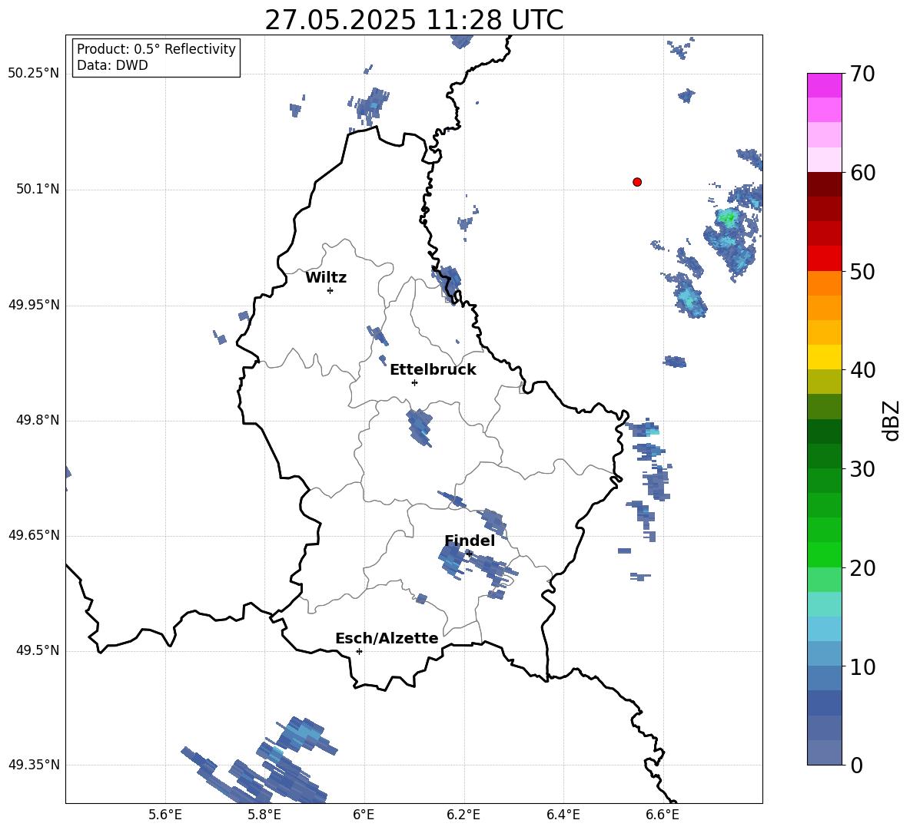Image resolution: width=910 pixels, height=830 pixels.
Task: Click the Wiltz location cross marker
Action: pyautogui.click(x=330, y=290)
